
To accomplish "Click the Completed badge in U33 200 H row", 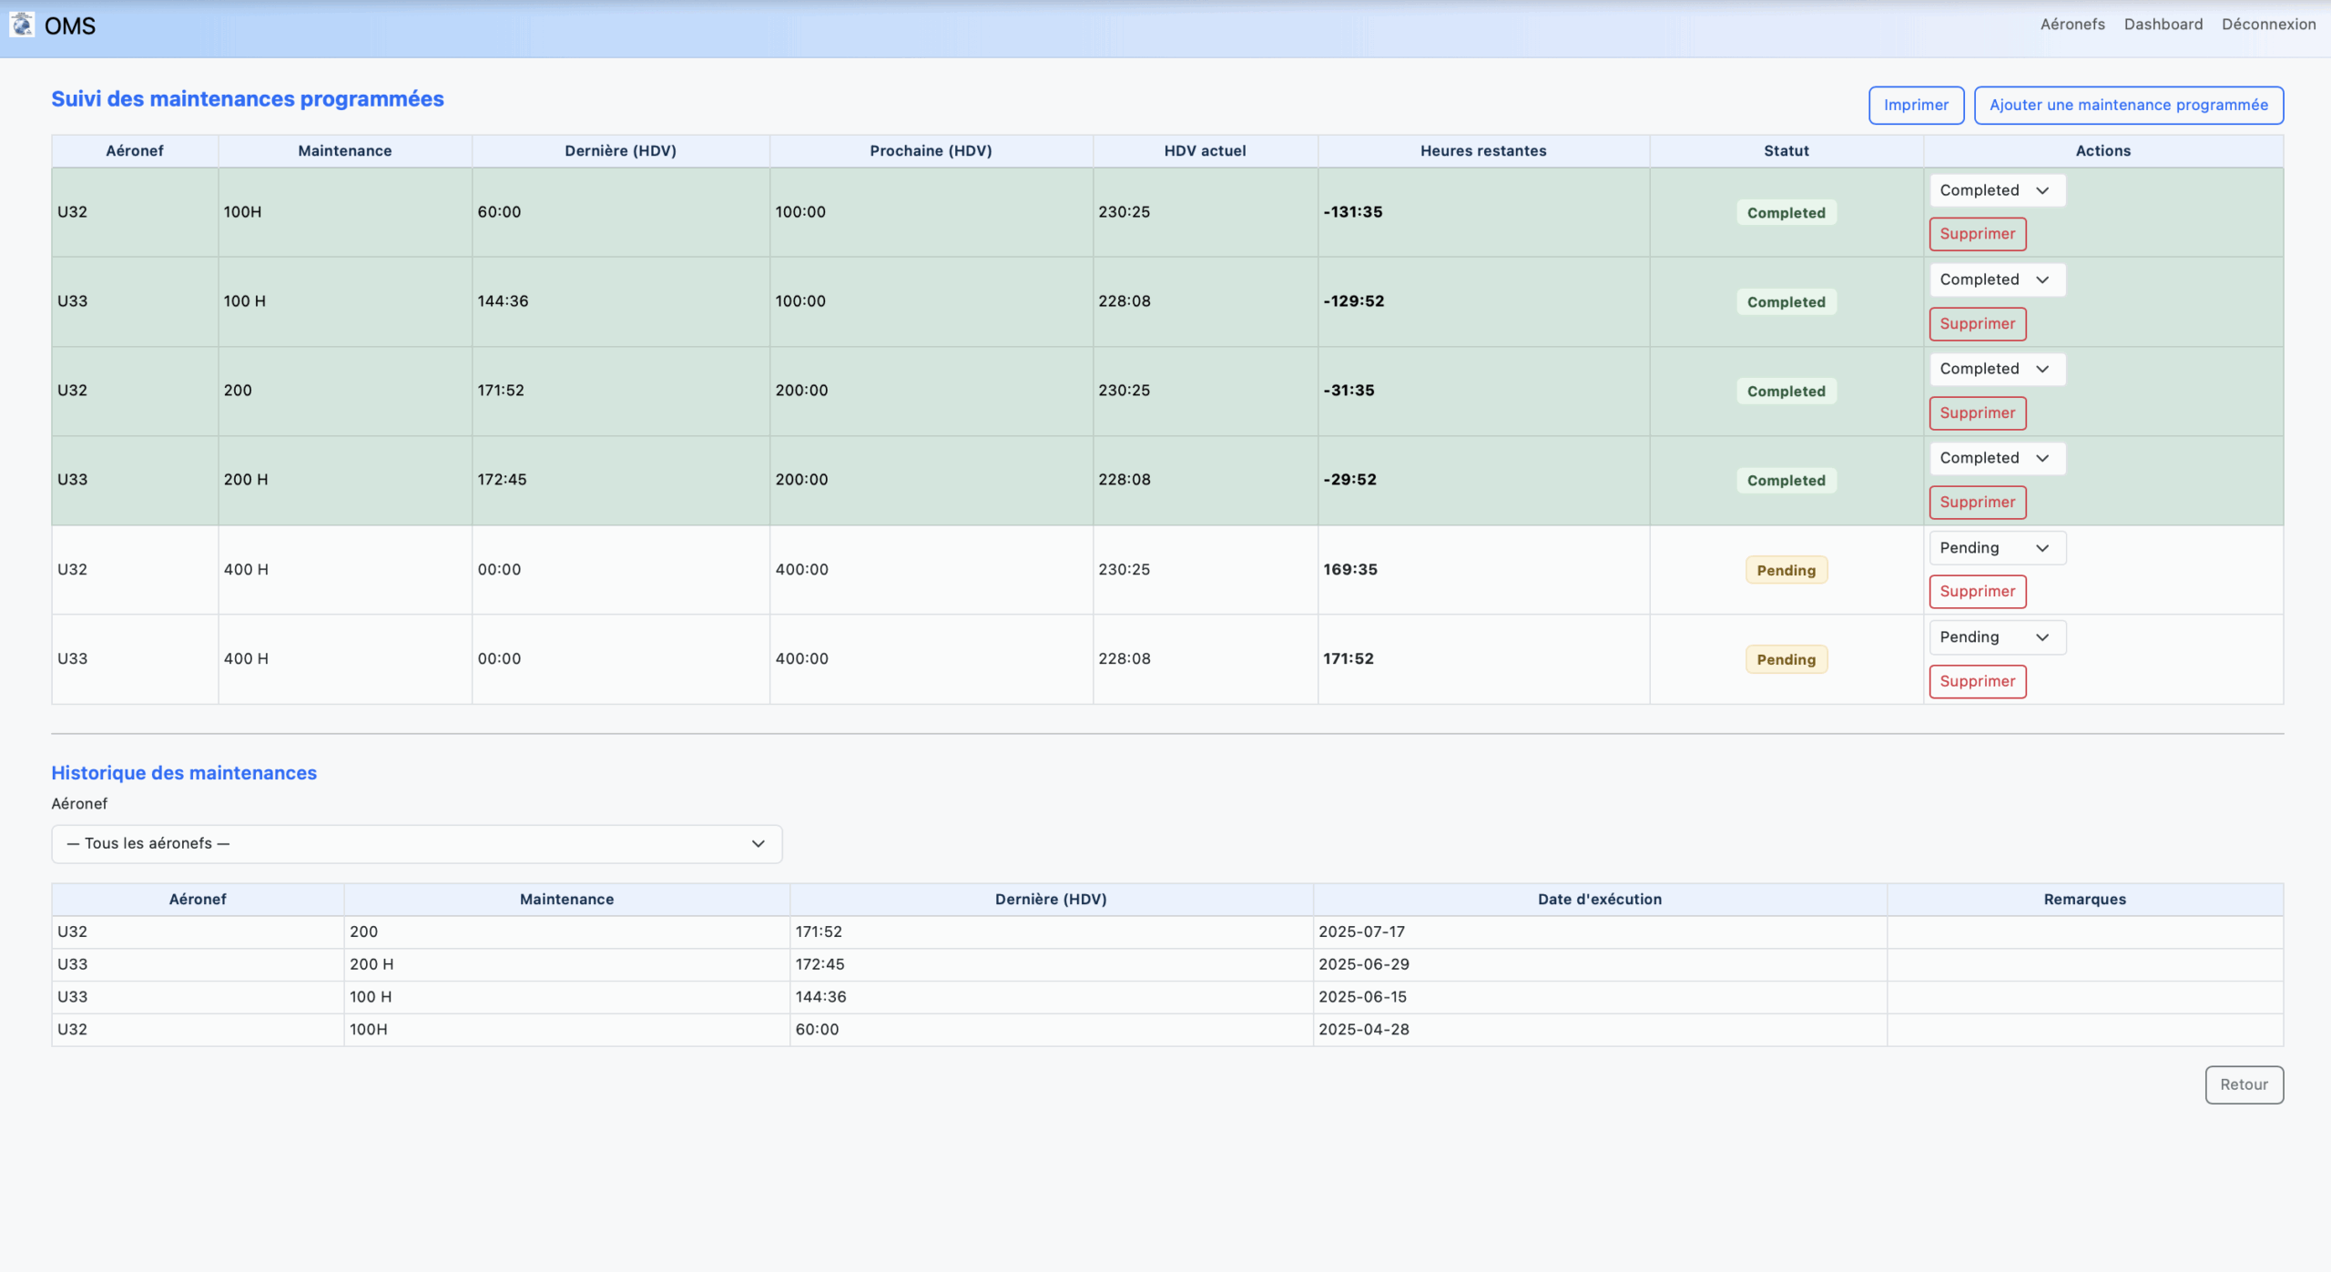I will 1786,481.
